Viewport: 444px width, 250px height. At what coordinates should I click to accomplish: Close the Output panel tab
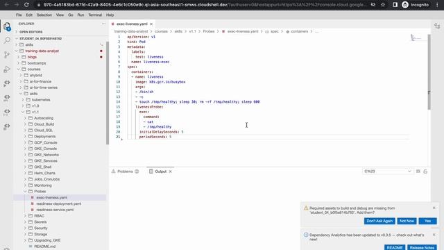coord(170,172)
